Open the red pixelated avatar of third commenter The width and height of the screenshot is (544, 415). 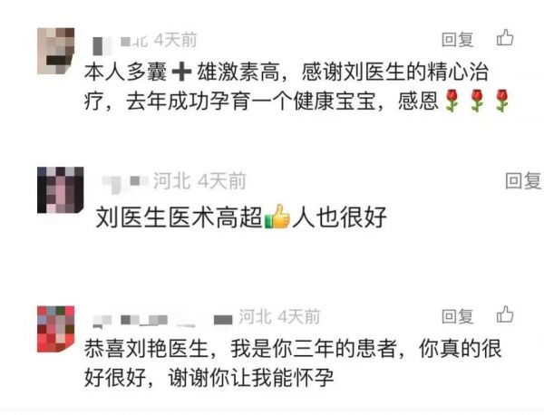[56, 329]
